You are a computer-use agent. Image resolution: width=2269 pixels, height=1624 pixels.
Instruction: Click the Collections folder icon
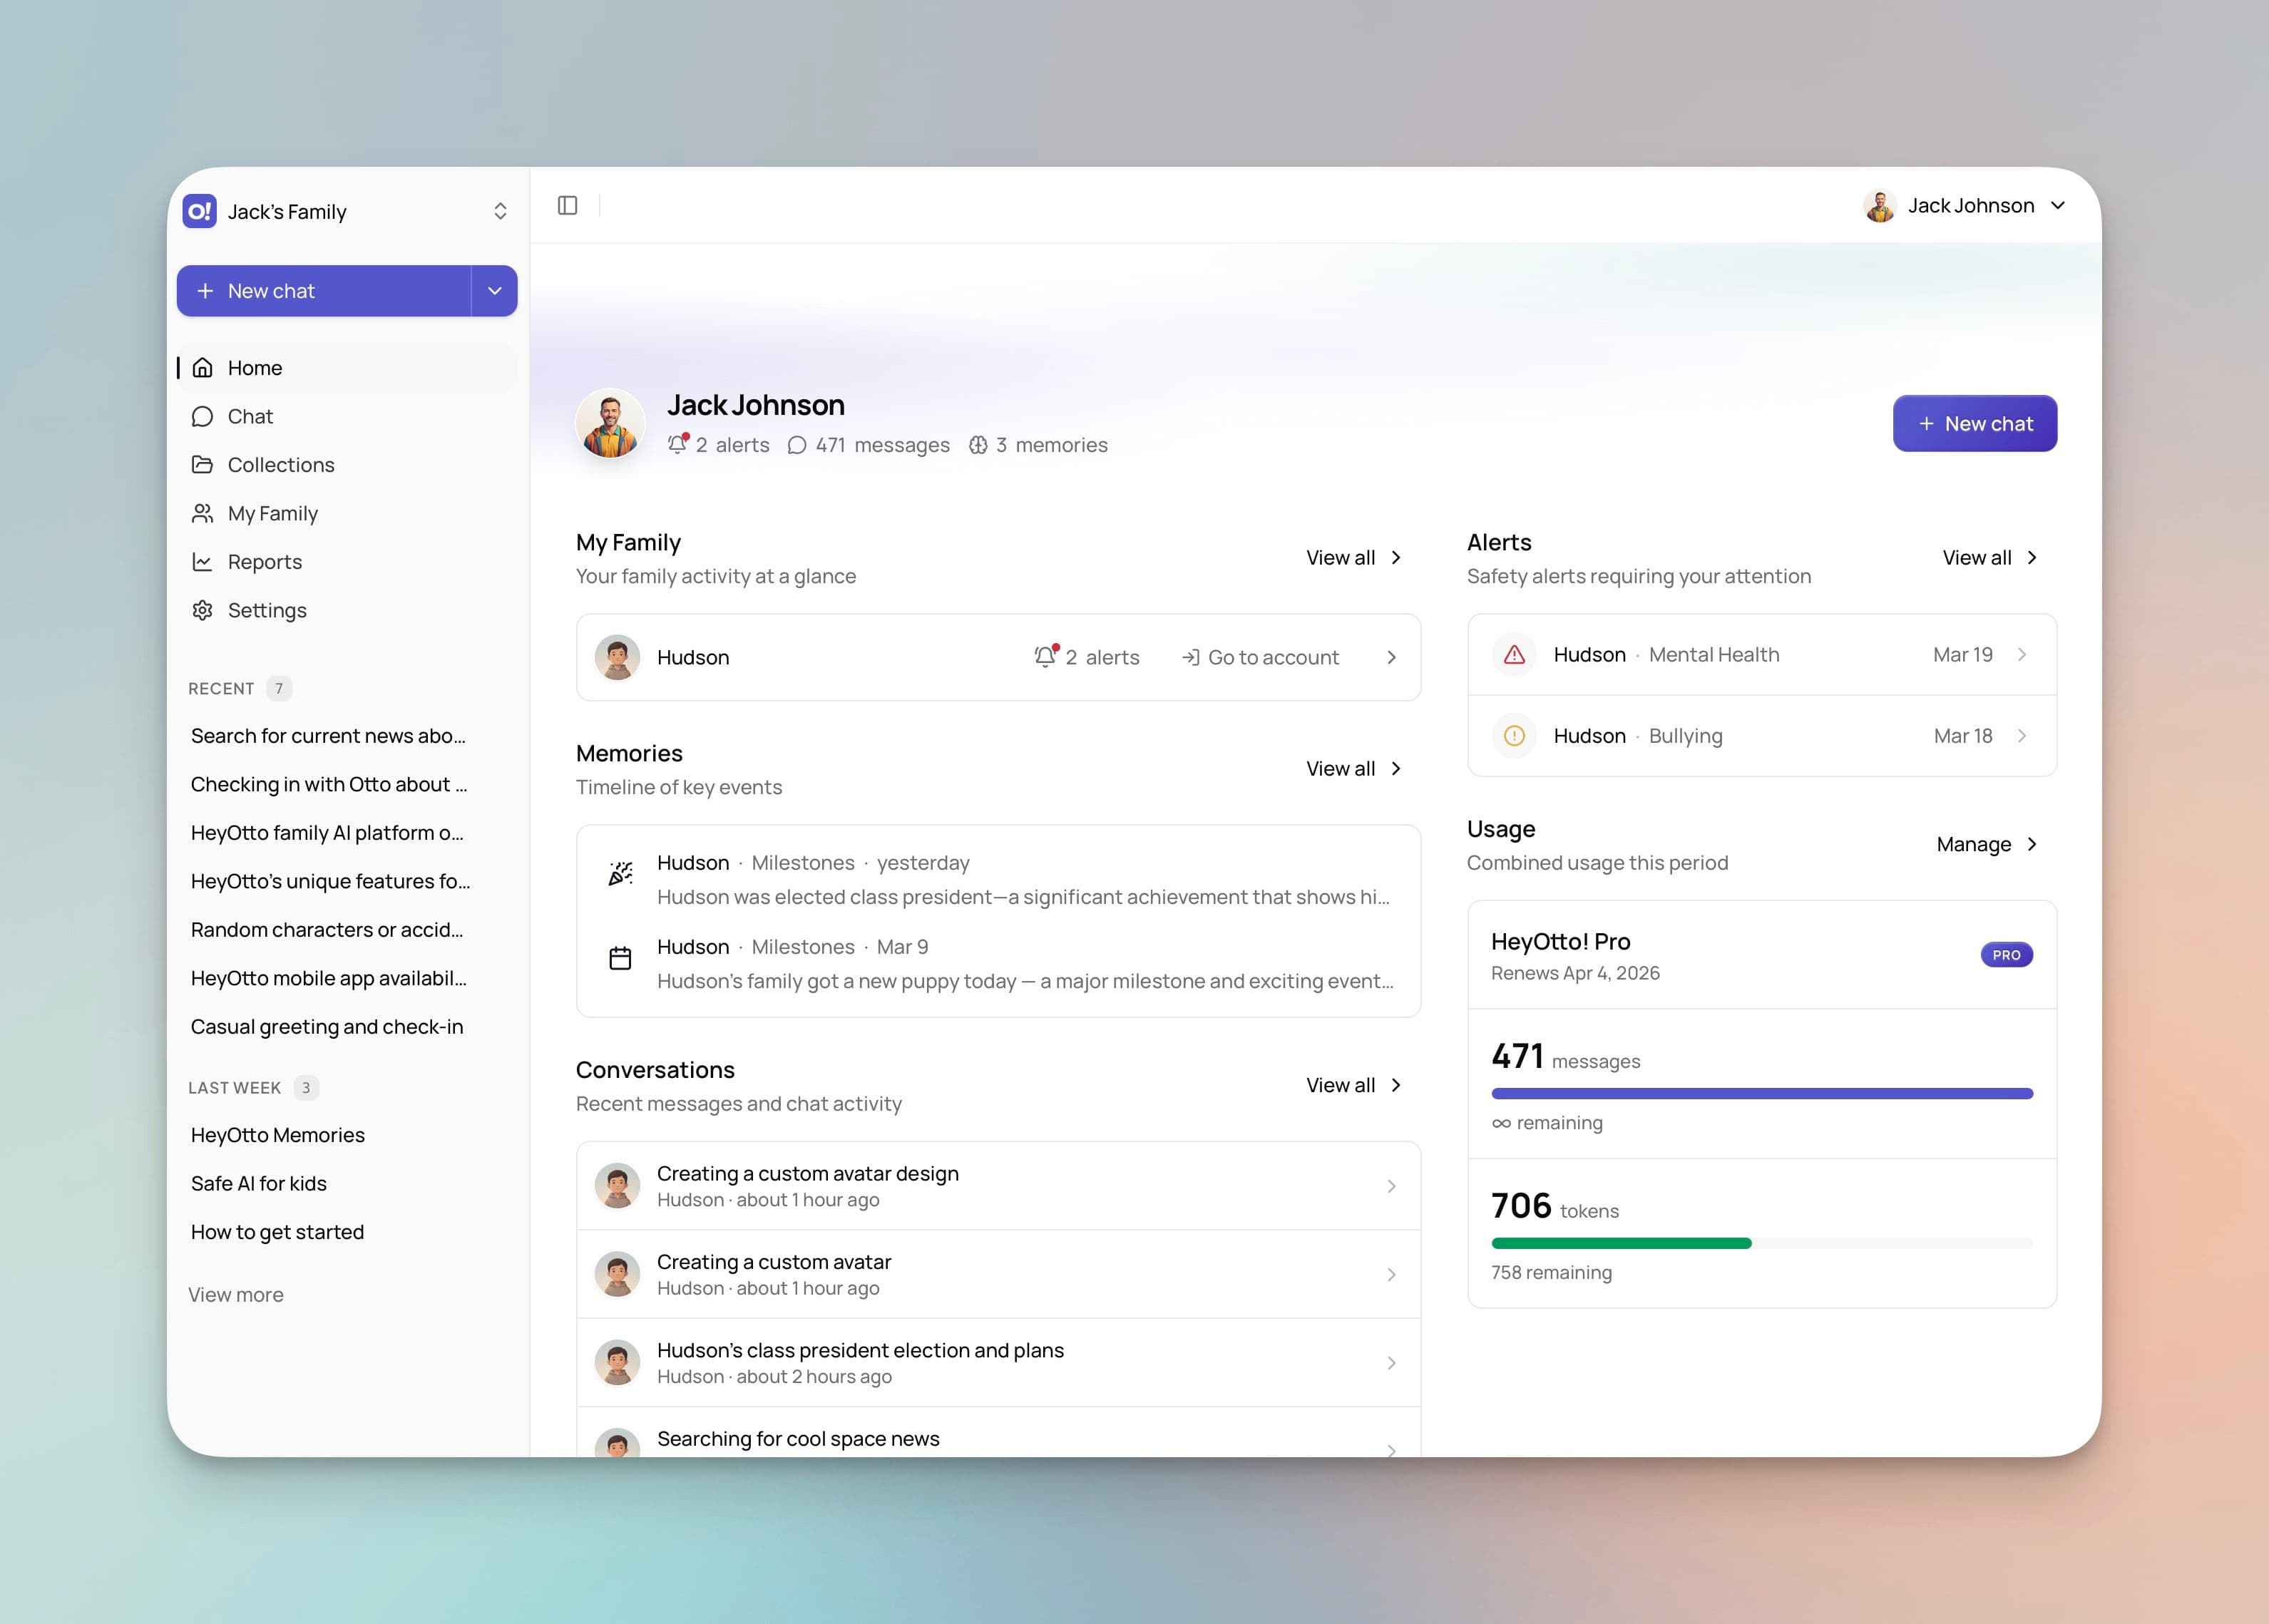click(x=203, y=464)
